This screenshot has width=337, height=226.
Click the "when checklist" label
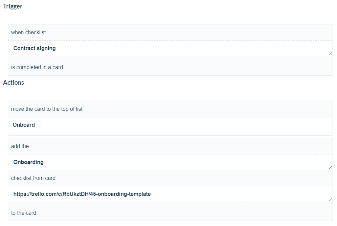pos(28,32)
